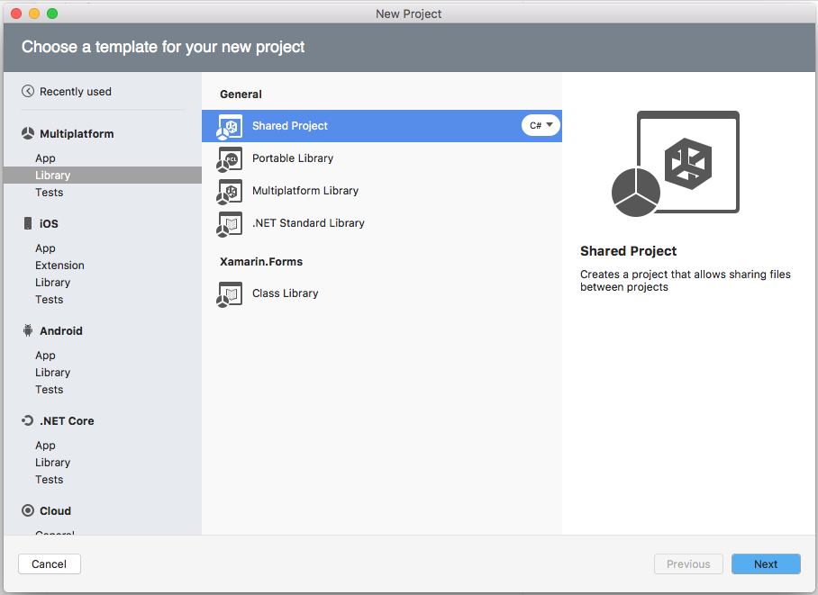The width and height of the screenshot is (818, 595).
Task: Select the Cloud category heading
Action: coord(55,510)
